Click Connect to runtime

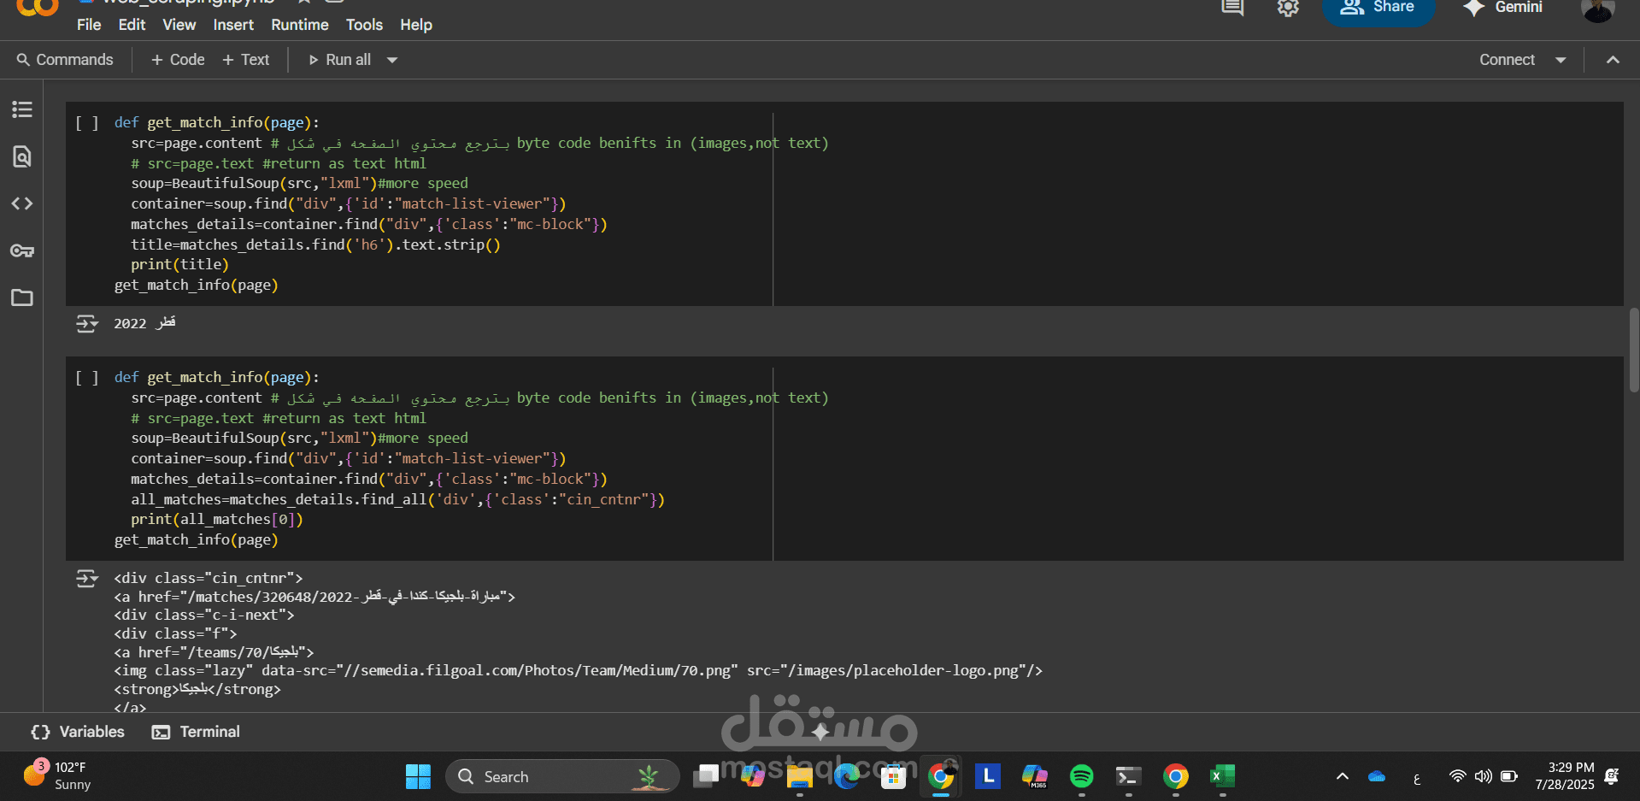coord(1507,60)
